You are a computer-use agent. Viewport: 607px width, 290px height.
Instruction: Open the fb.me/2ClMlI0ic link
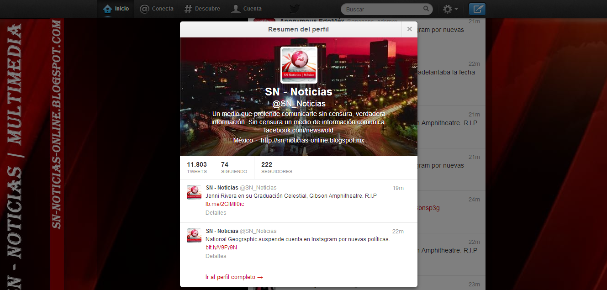225,204
